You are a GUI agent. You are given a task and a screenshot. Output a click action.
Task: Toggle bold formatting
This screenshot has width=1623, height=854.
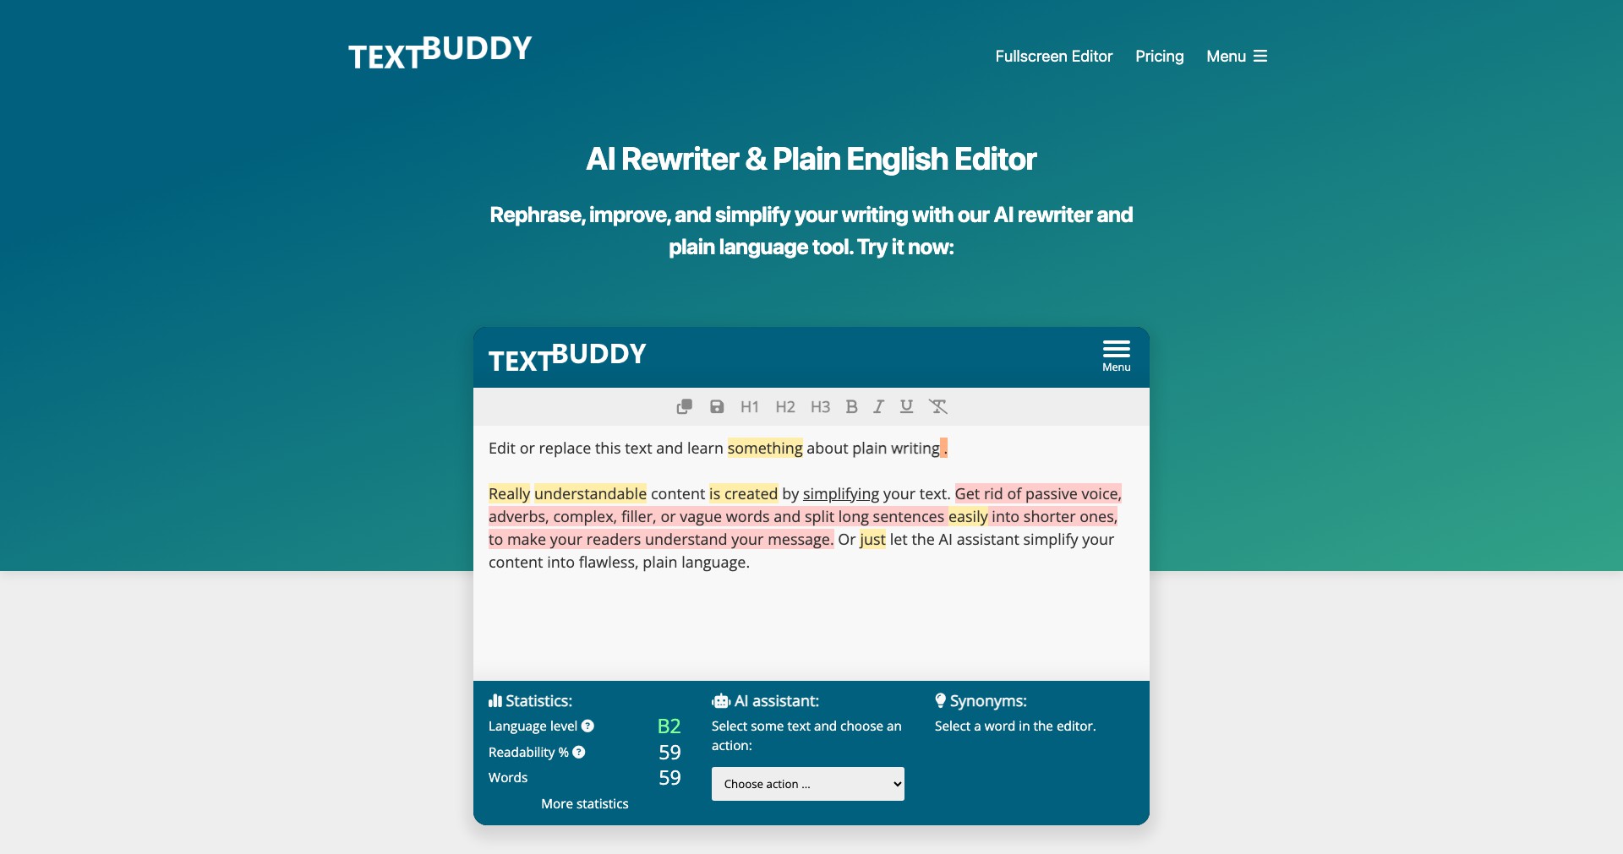(852, 407)
